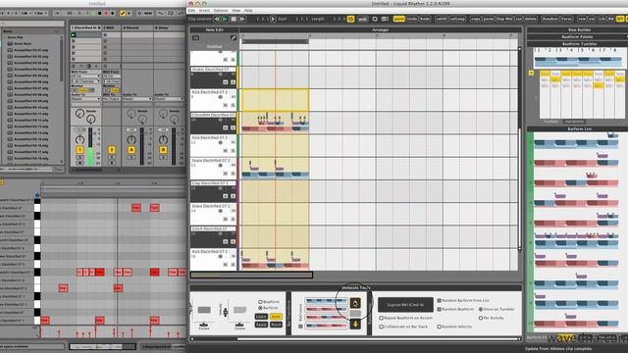Arm Ableton track 1 for recording
This screenshot has width=628, height=353.
pyautogui.click(x=80, y=163)
